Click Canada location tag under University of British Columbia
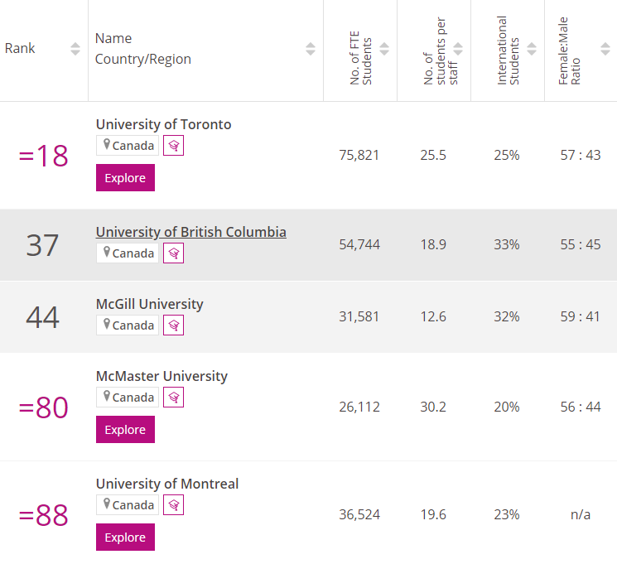The height and width of the screenshot is (564, 617). tap(128, 253)
